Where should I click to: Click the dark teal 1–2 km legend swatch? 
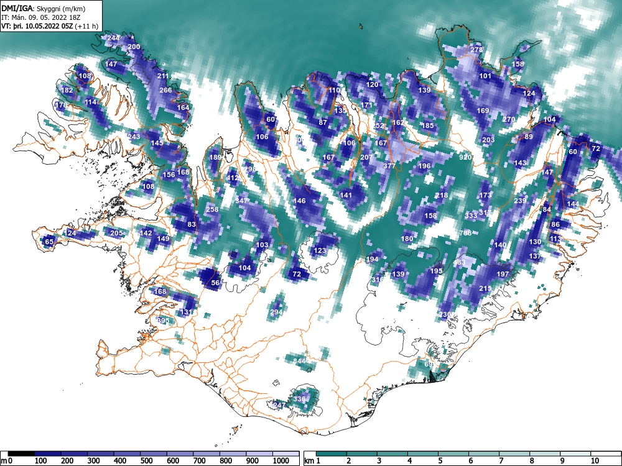(332, 454)
